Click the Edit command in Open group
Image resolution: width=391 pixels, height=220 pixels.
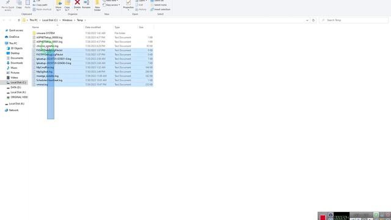coord(139,5)
